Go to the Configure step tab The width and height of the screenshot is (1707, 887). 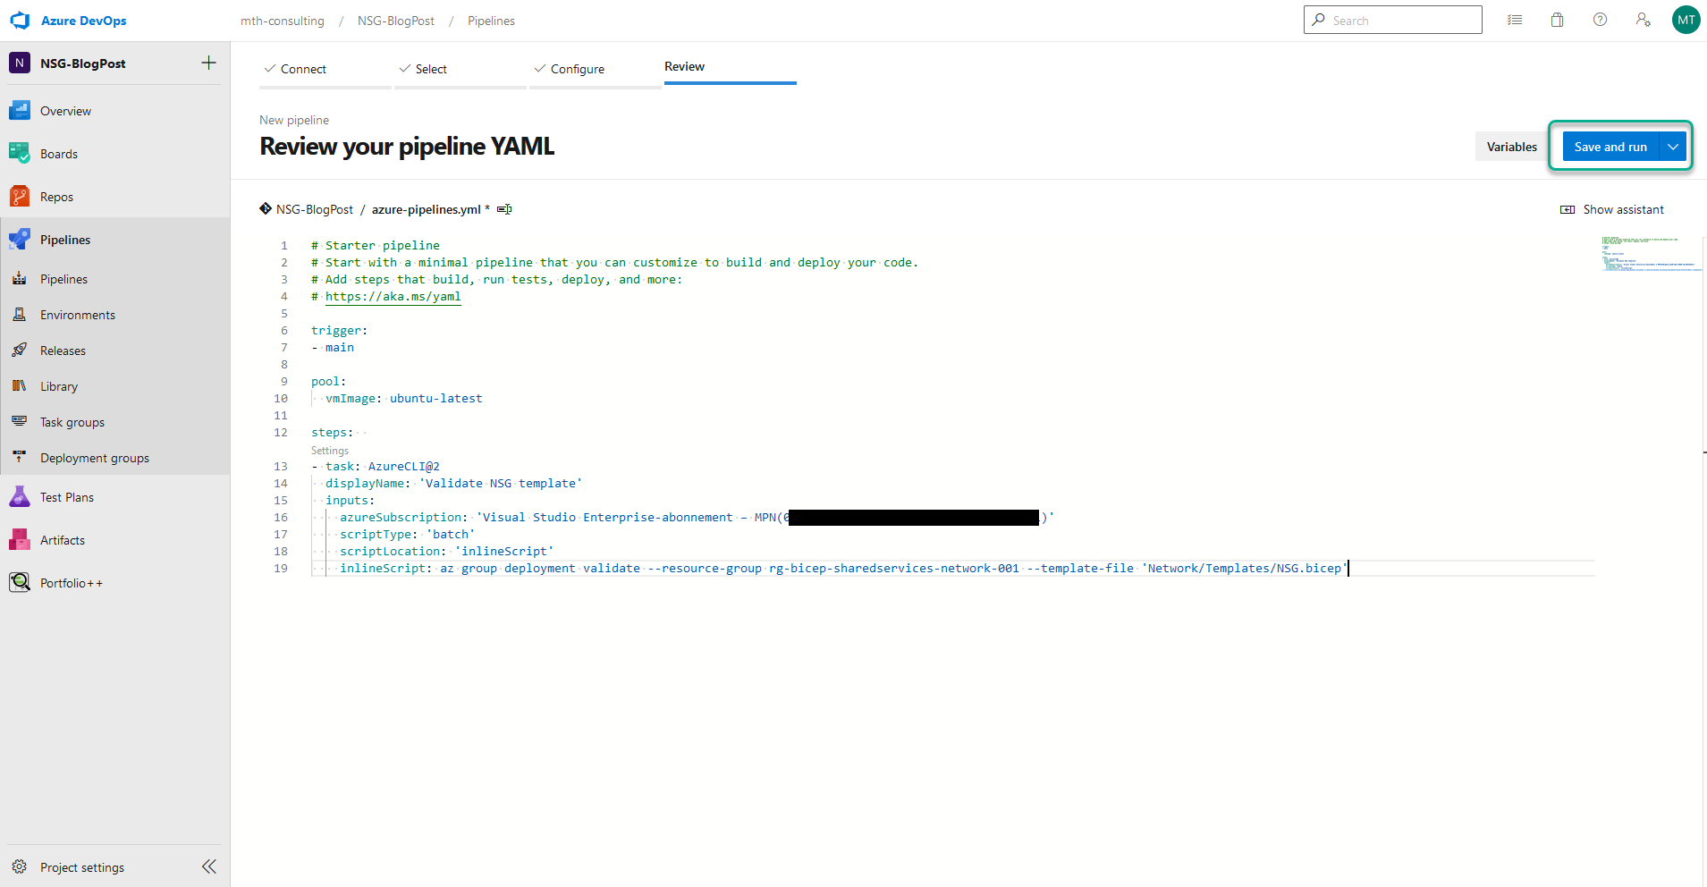[x=596, y=69]
